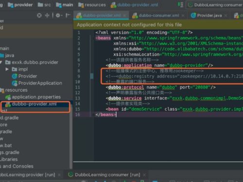The height and width of the screenshot is (182, 243).
Task: Click the provider breadcrumb
Action: [x=20, y=5]
